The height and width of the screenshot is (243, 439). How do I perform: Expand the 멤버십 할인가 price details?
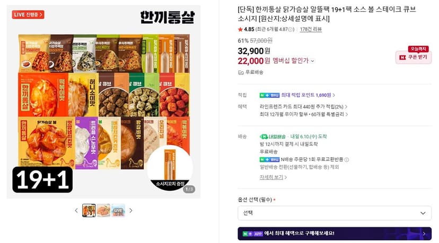293,61
